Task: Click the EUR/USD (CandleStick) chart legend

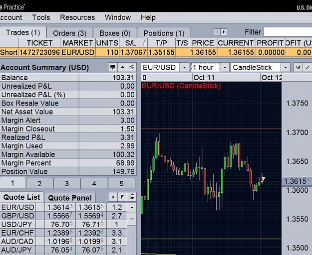Action: (x=181, y=86)
